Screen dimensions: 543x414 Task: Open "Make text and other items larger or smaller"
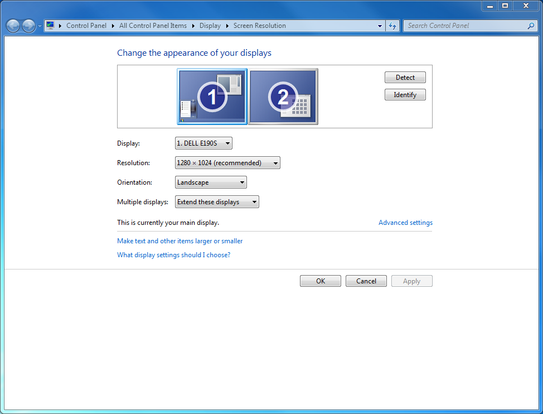click(180, 241)
